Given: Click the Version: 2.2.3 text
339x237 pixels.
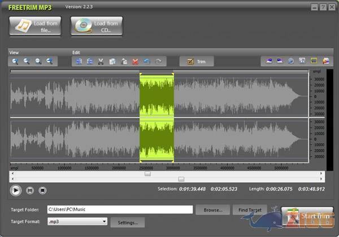Looking at the screenshot, I should tap(79, 7).
